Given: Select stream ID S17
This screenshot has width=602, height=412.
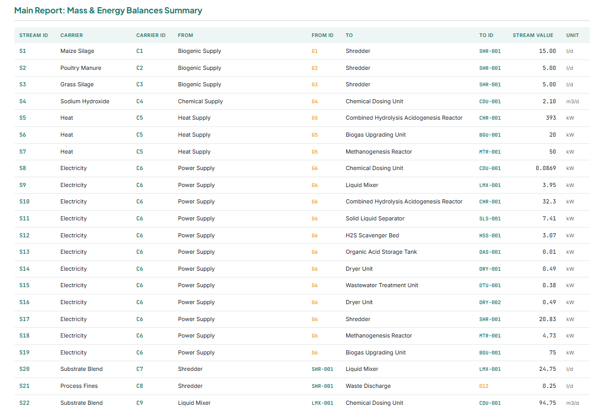Looking at the screenshot, I should (24, 319).
